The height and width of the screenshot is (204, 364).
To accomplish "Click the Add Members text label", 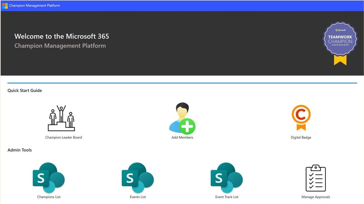I will 182,137.
